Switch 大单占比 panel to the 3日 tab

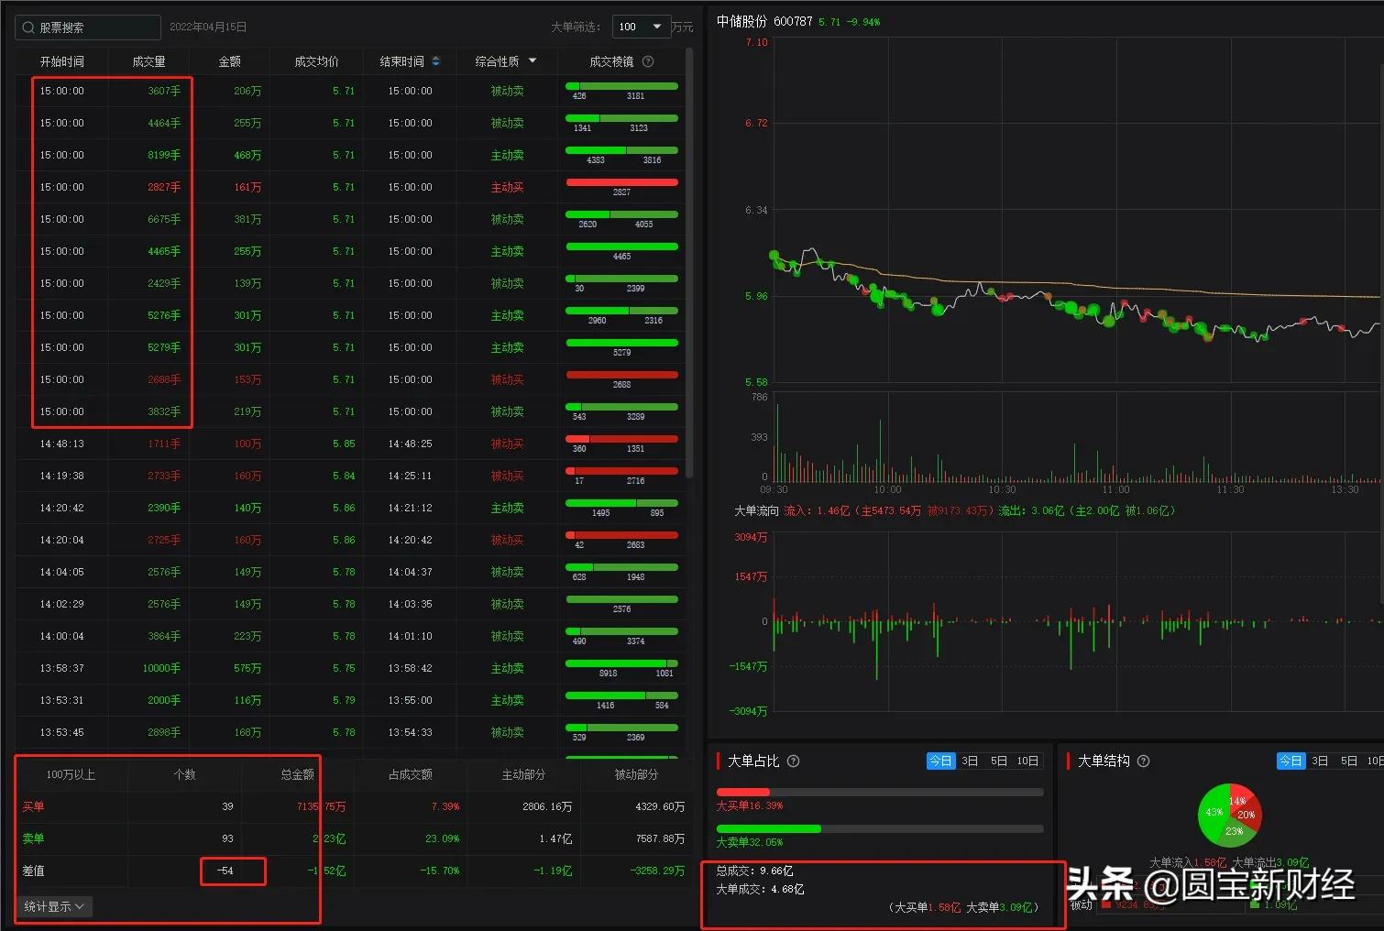tap(970, 761)
